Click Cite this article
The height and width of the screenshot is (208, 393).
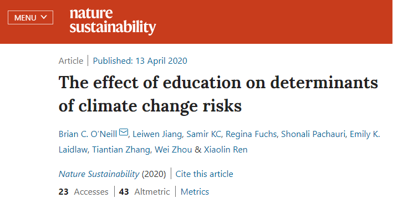(x=204, y=174)
